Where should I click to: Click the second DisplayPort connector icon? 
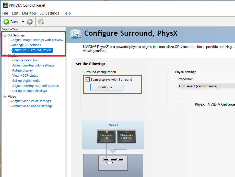pyautogui.click(x=114, y=159)
